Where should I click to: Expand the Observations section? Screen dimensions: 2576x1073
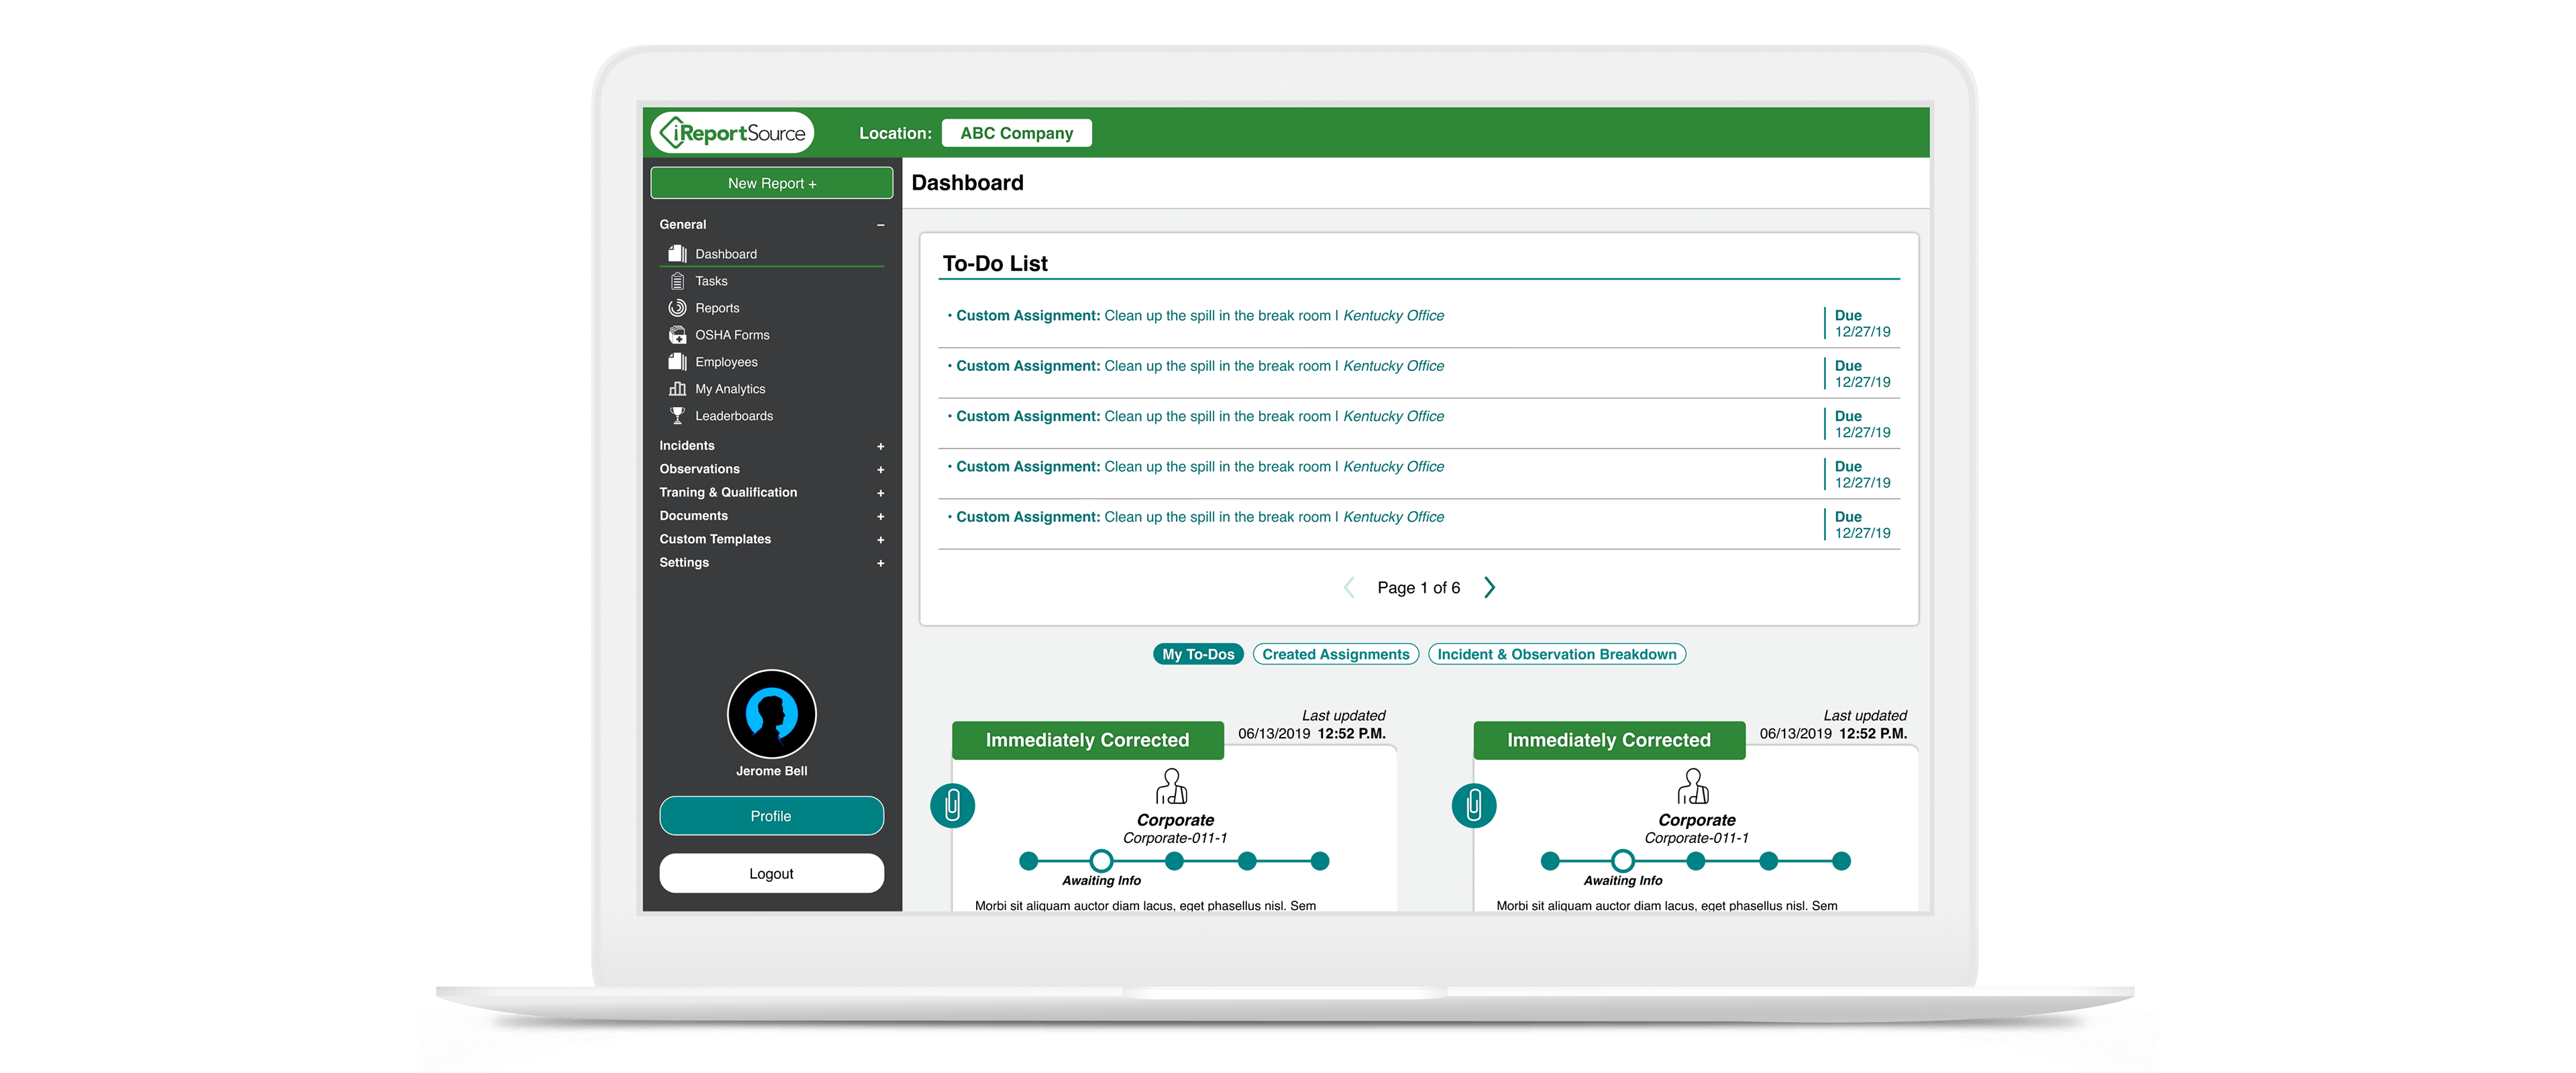pos(881,470)
